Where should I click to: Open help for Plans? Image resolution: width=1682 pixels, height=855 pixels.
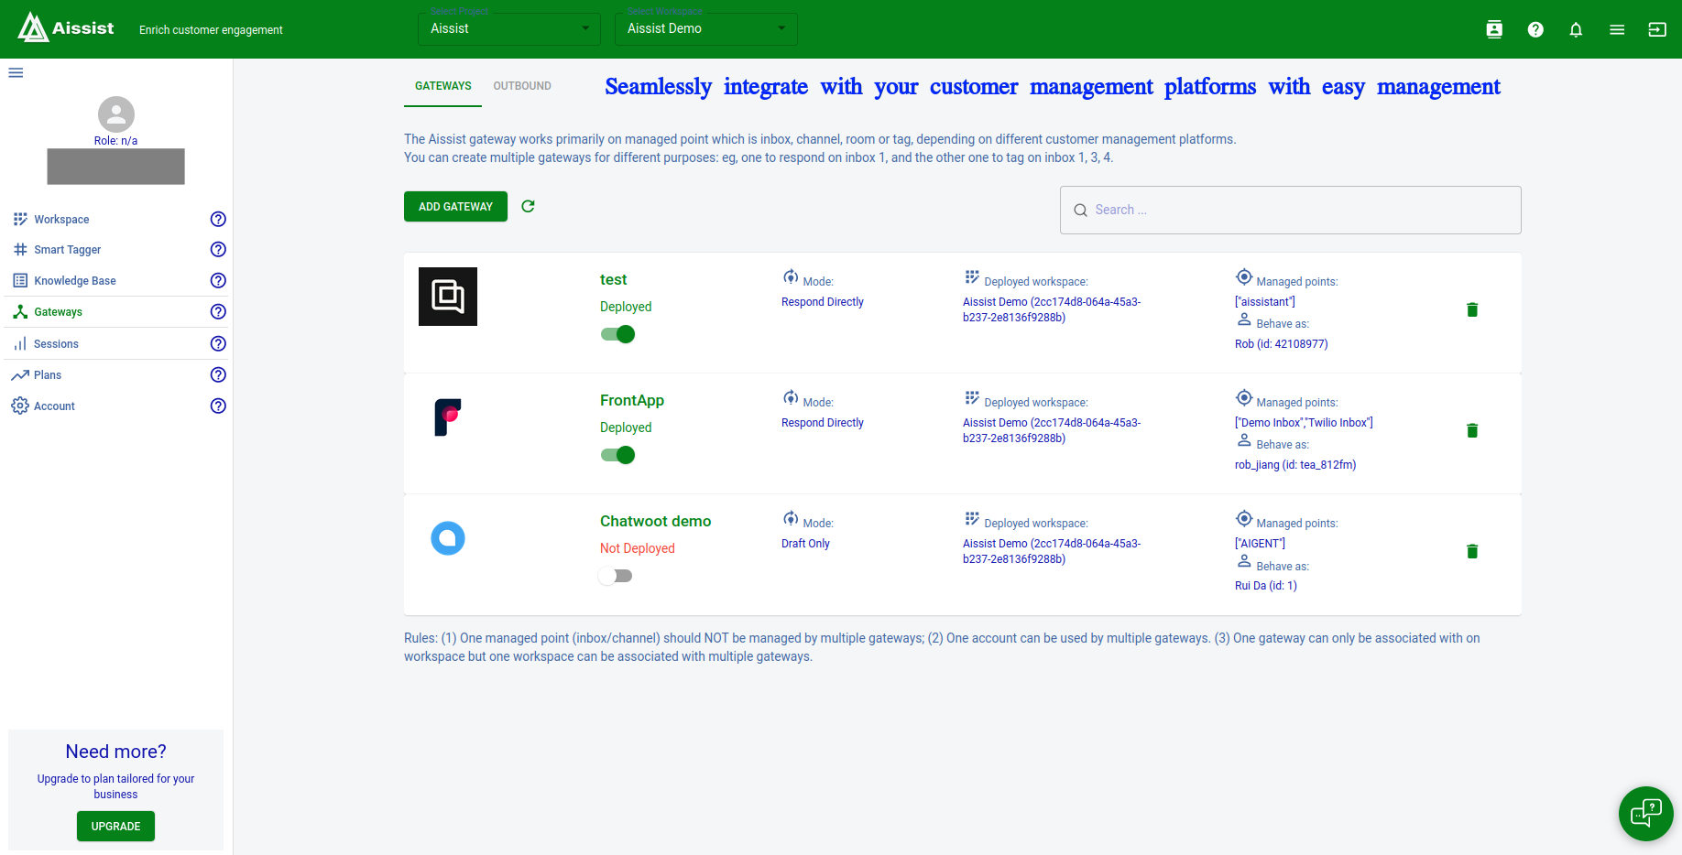click(218, 374)
